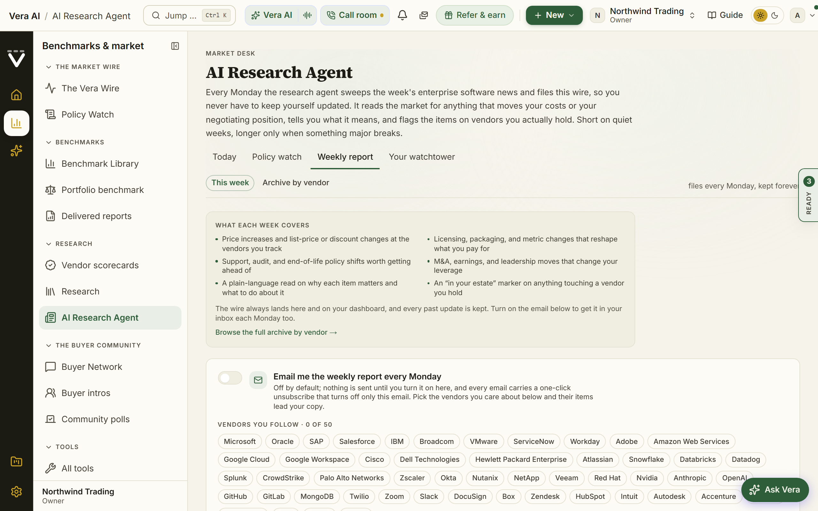Open AI Research Agent in sidebar
The width and height of the screenshot is (818, 511).
point(110,318)
